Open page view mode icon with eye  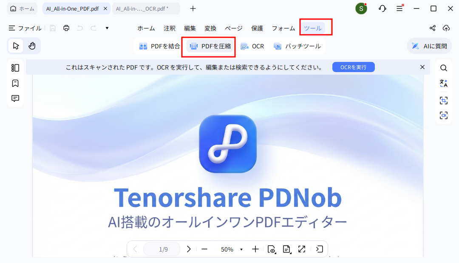(x=271, y=249)
